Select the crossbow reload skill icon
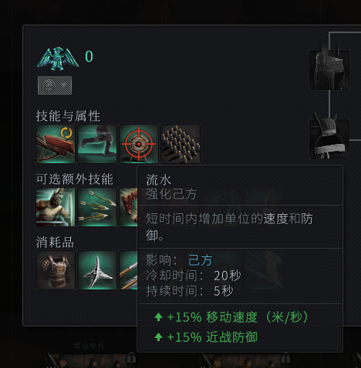The height and width of the screenshot is (368, 361). point(56,144)
